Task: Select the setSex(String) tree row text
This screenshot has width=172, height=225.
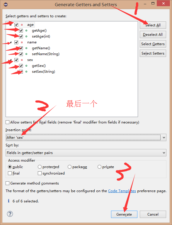Action: pyautogui.click(x=43, y=72)
